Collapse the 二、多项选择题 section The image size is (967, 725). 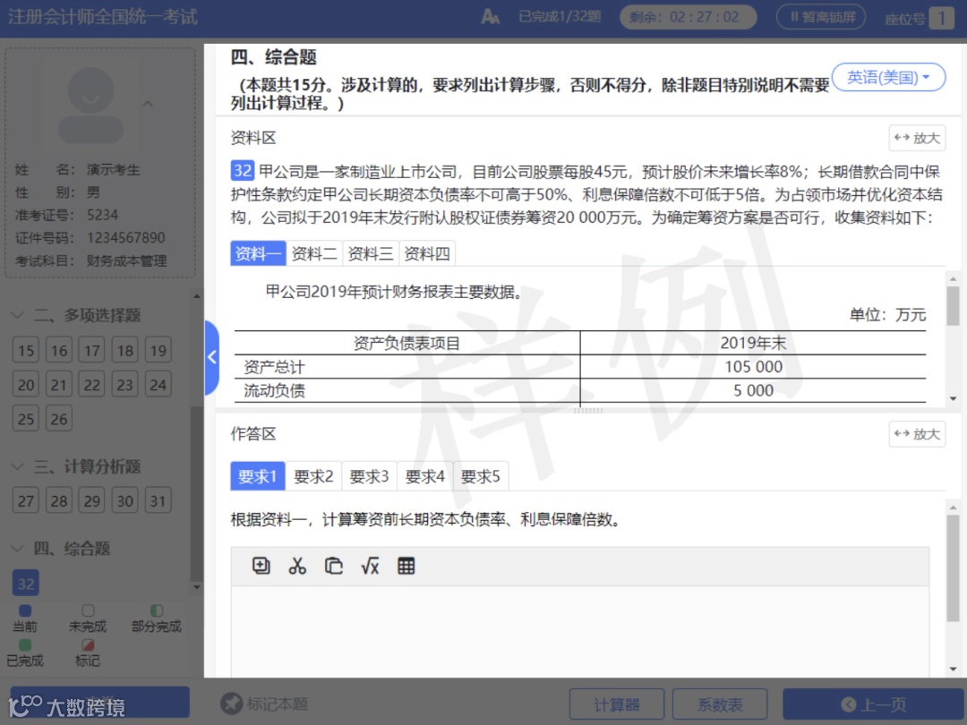point(19,315)
